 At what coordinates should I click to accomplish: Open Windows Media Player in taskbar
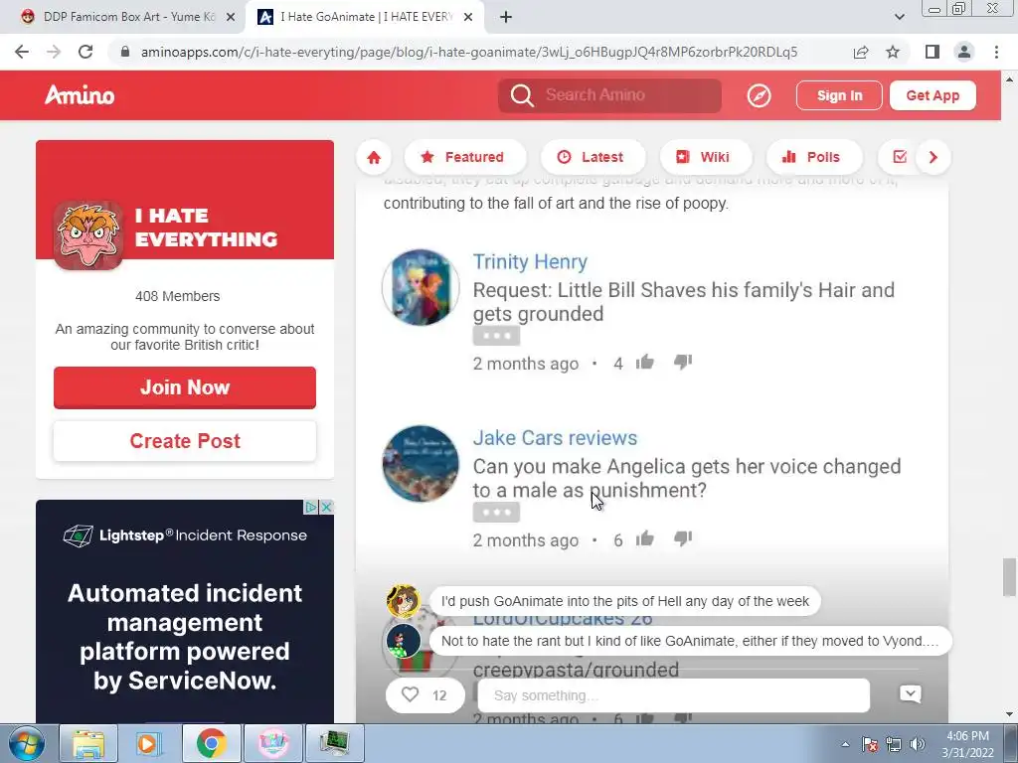pos(149,743)
